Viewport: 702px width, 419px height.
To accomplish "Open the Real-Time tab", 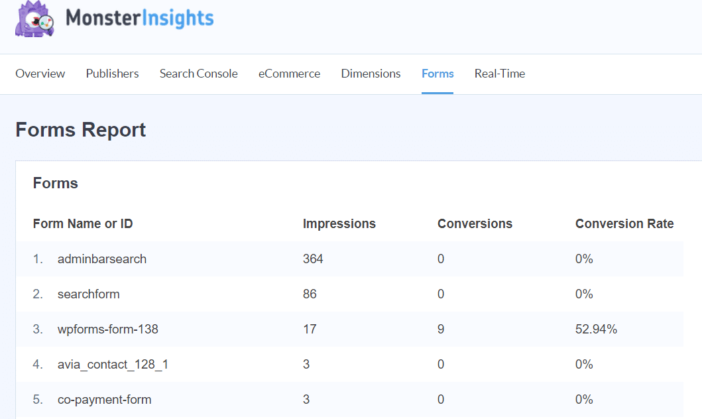I will tap(499, 74).
